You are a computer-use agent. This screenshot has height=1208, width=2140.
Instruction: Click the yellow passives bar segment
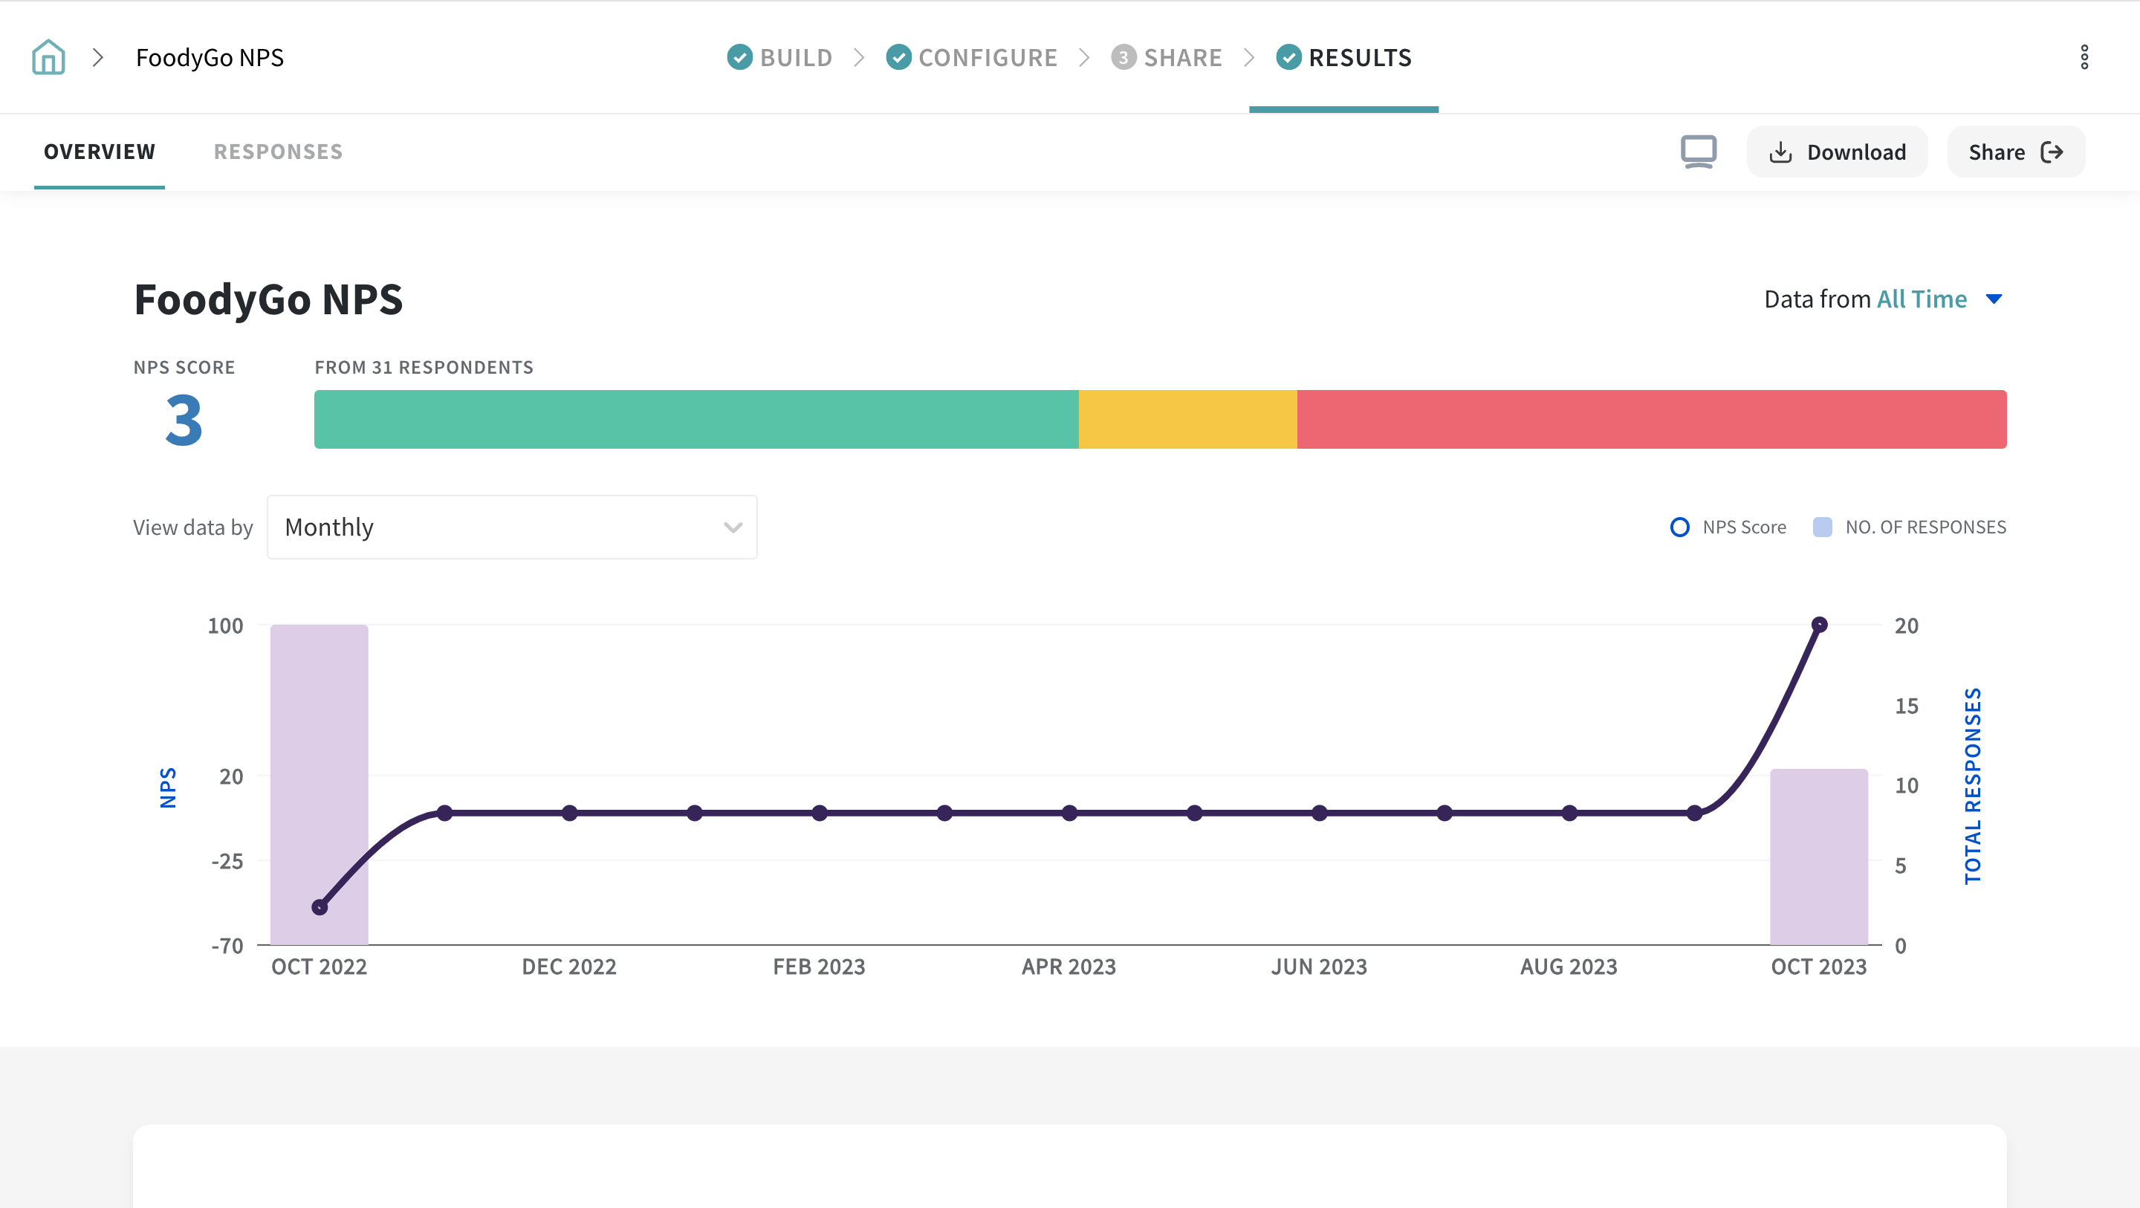point(1188,420)
